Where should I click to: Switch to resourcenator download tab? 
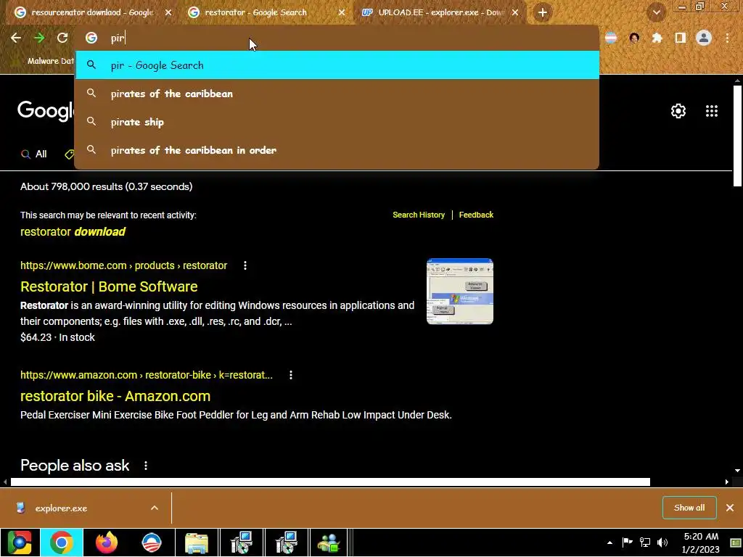point(92,12)
